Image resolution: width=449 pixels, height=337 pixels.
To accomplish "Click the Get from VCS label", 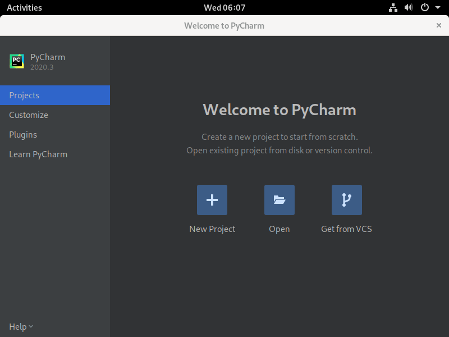I will click(x=346, y=229).
